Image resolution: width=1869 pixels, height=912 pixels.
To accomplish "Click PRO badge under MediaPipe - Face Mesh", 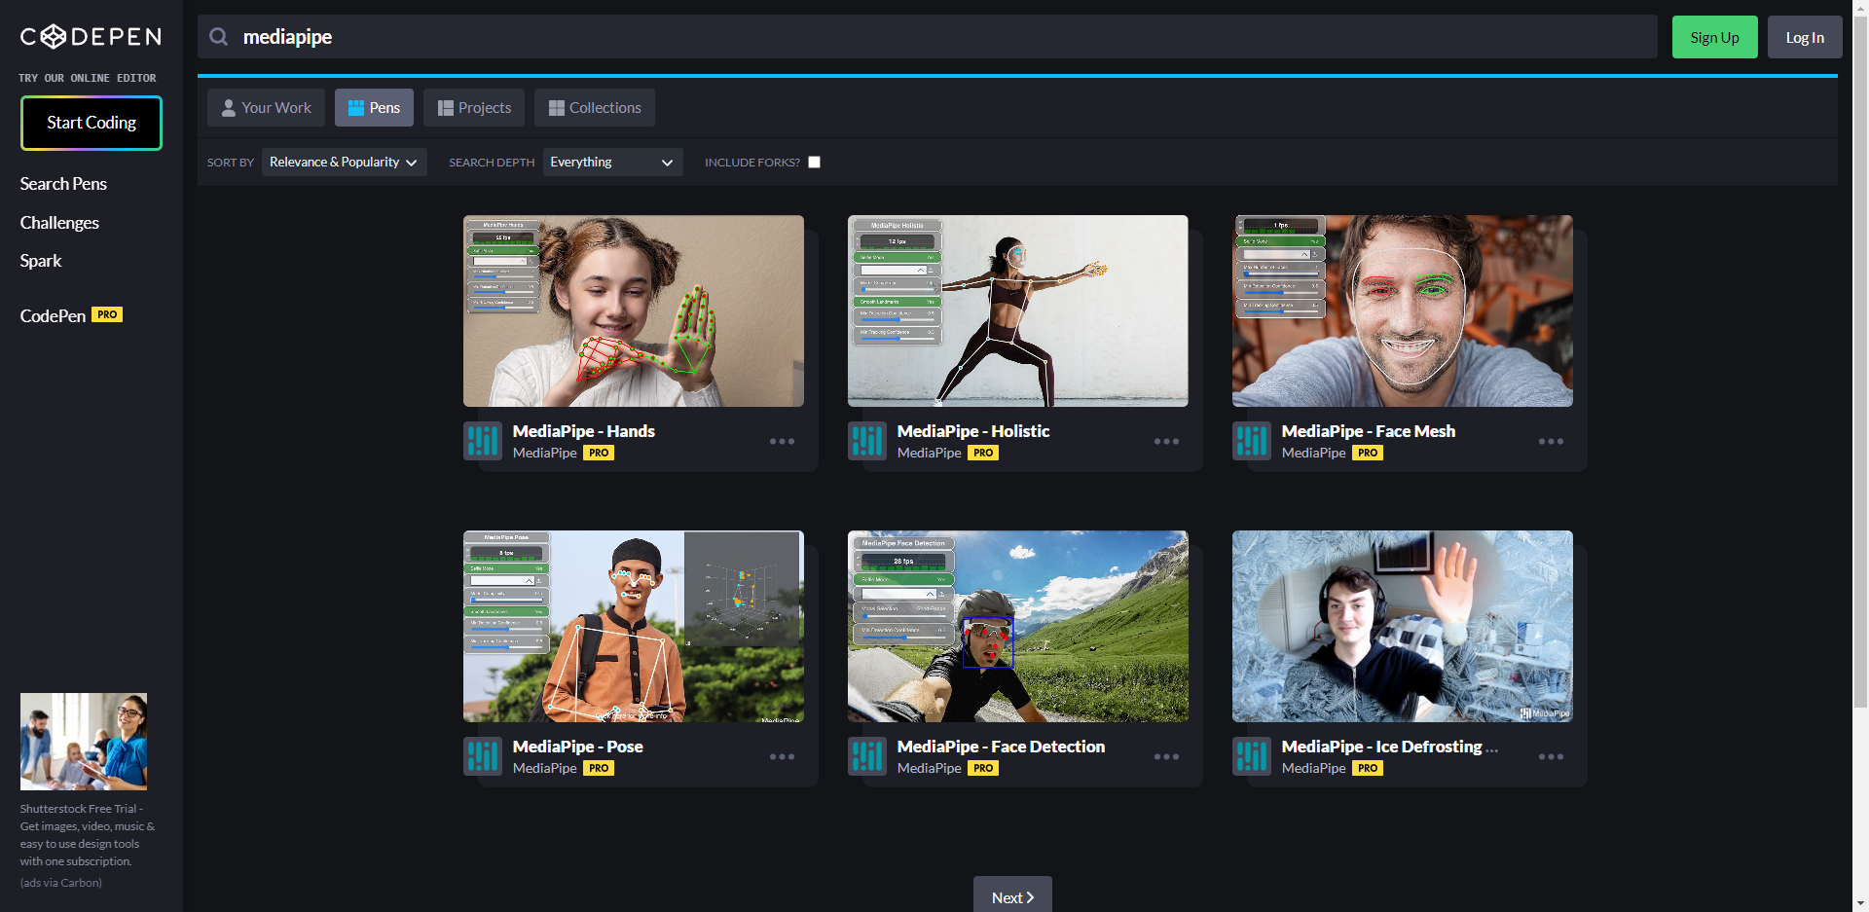I will tap(1368, 453).
